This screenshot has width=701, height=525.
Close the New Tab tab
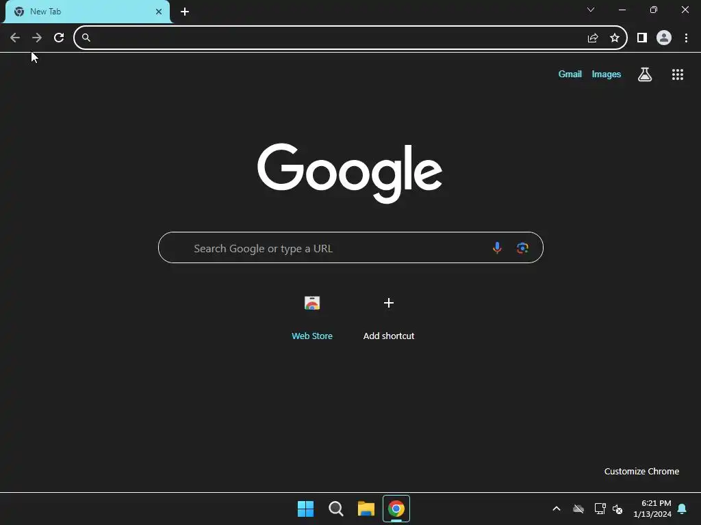coord(159,12)
